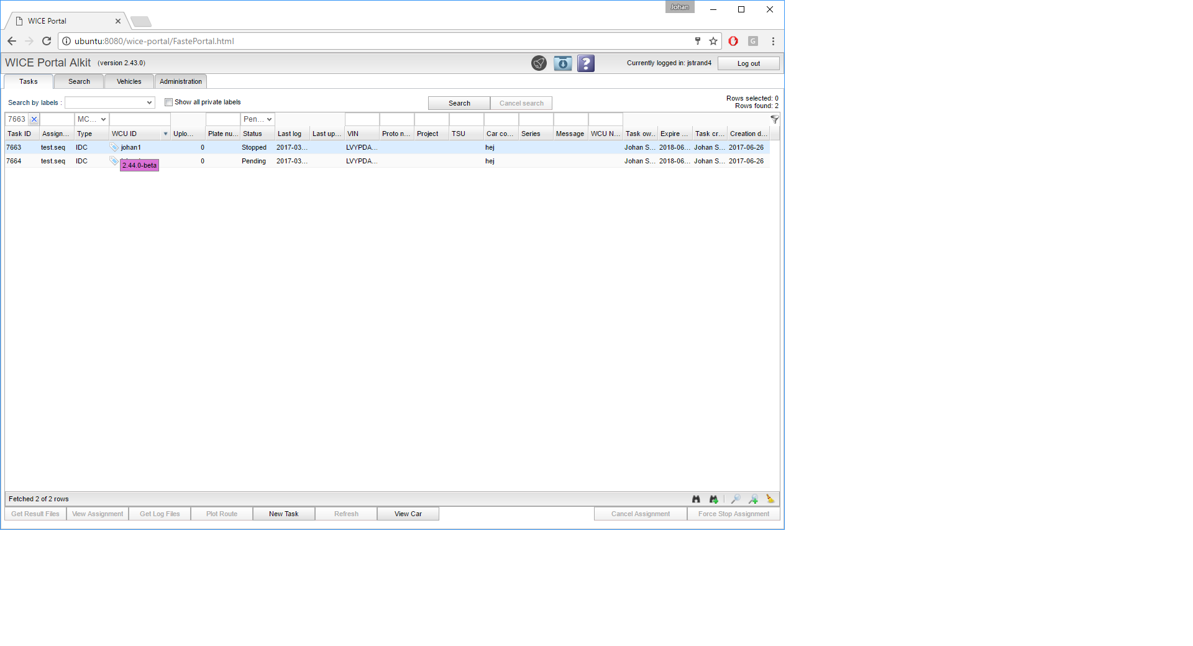Open the Search by labels dropdown
Image resolution: width=1193 pixels, height=646 pixels.
[x=110, y=102]
